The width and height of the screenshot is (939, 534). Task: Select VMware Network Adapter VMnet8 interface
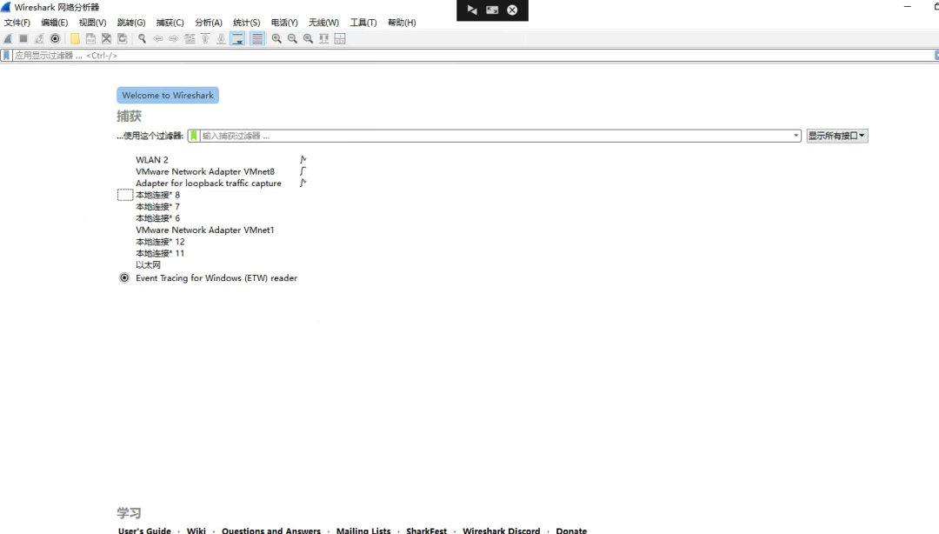pos(205,171)
